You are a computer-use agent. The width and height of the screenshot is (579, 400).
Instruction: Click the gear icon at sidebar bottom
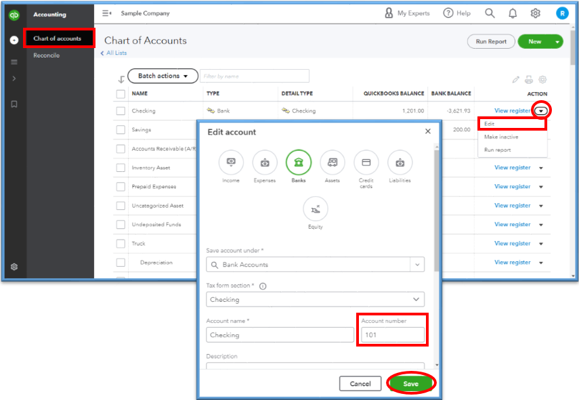[x=14, y=267]
